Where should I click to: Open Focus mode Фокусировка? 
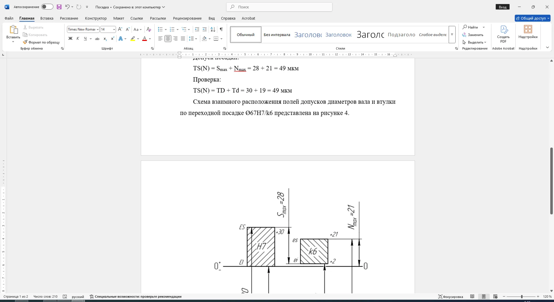[x=450, y=297]
